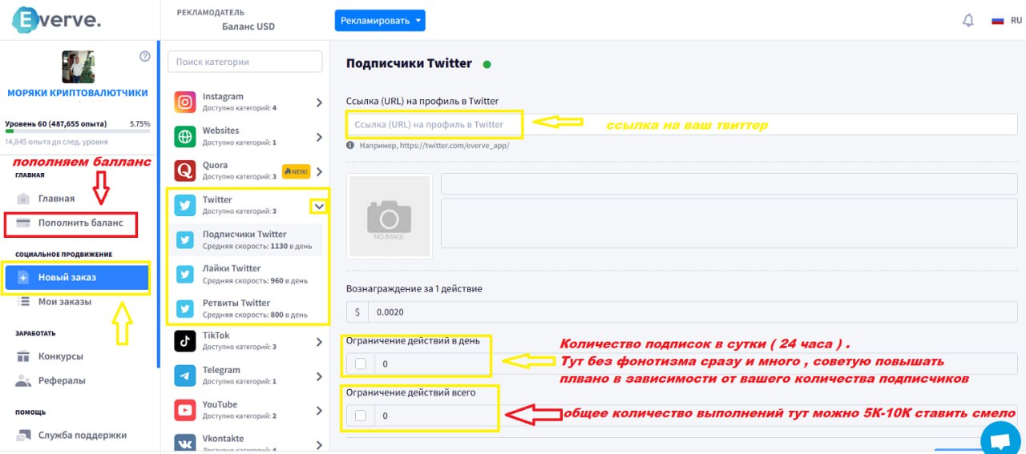Expand the Telegram category chevron

(319, 376)
